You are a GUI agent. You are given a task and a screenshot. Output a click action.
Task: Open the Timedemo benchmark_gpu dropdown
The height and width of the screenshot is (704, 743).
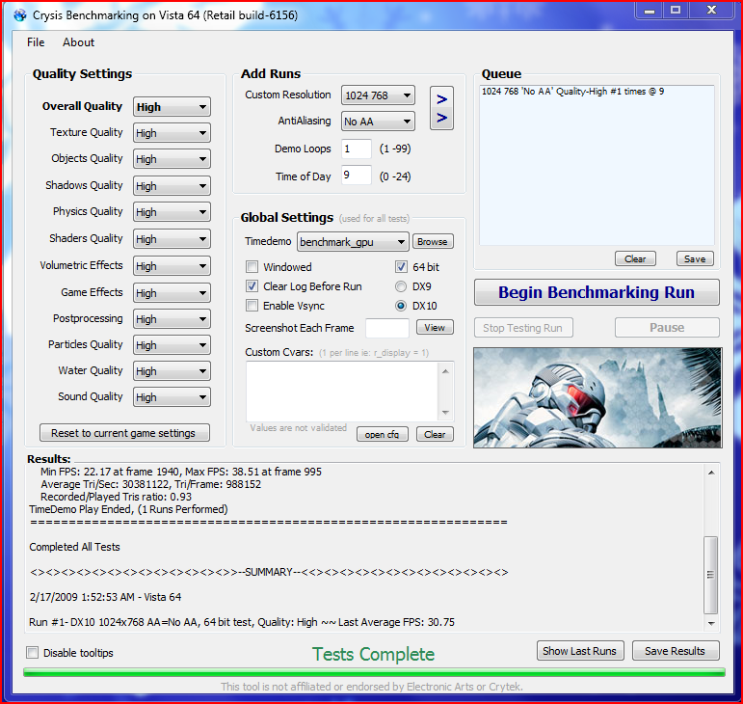tap(353, 242)
